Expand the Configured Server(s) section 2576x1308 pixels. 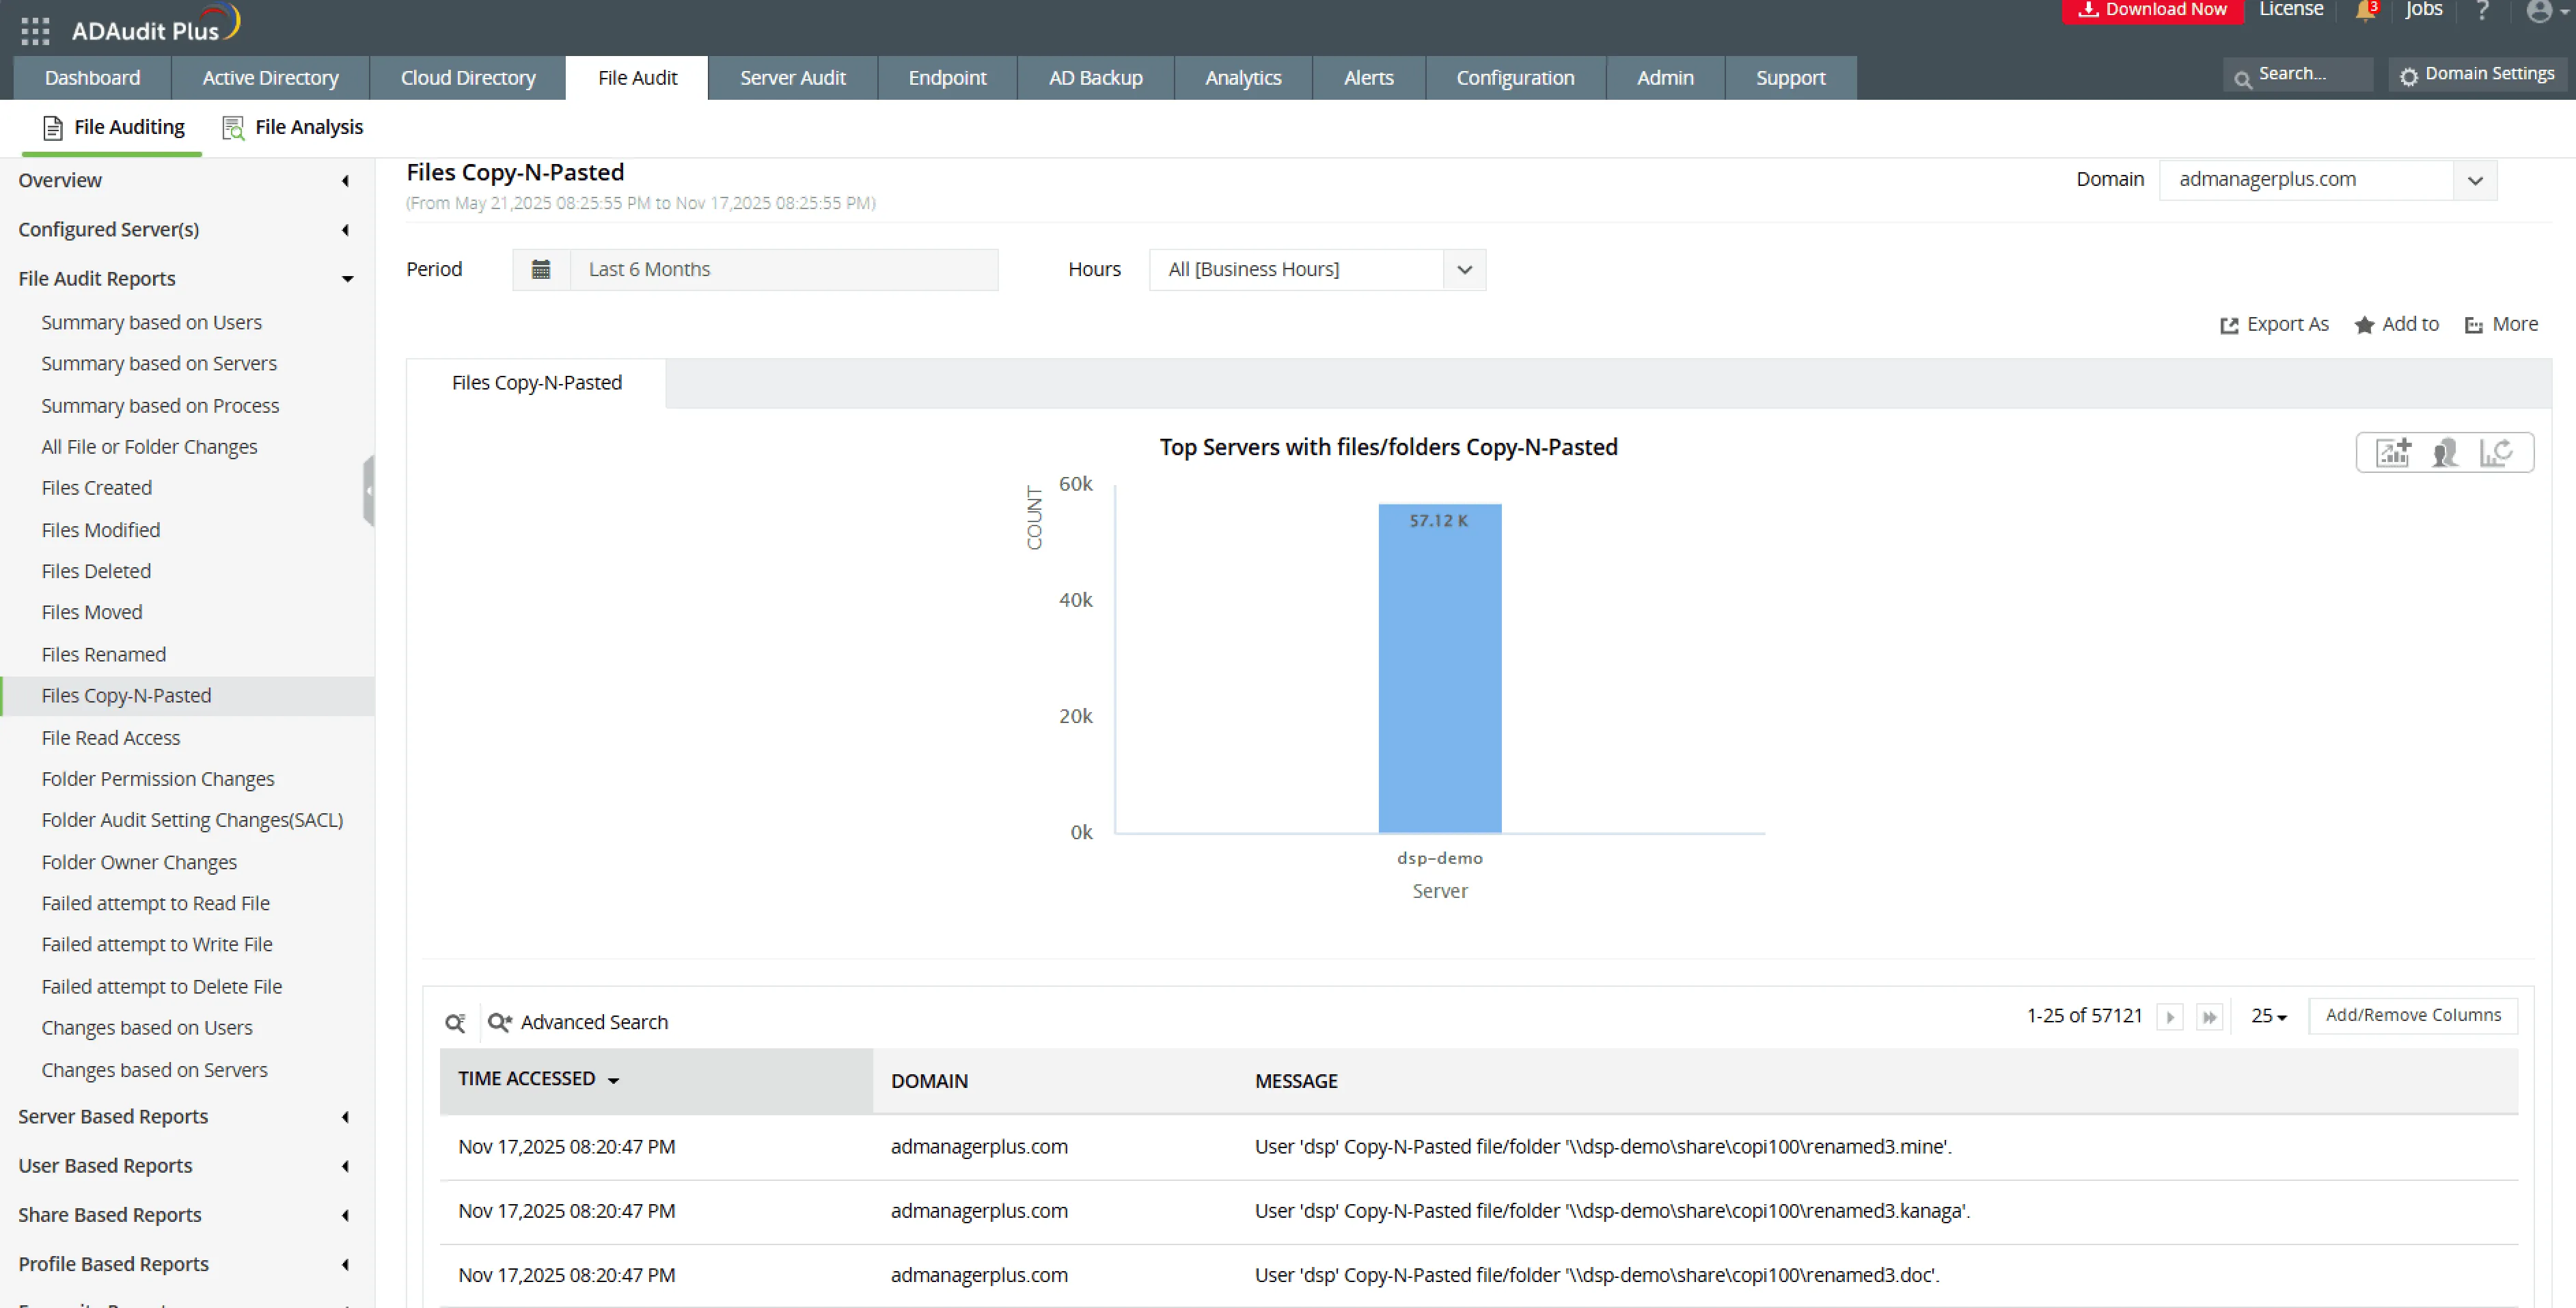pos(186,230)
